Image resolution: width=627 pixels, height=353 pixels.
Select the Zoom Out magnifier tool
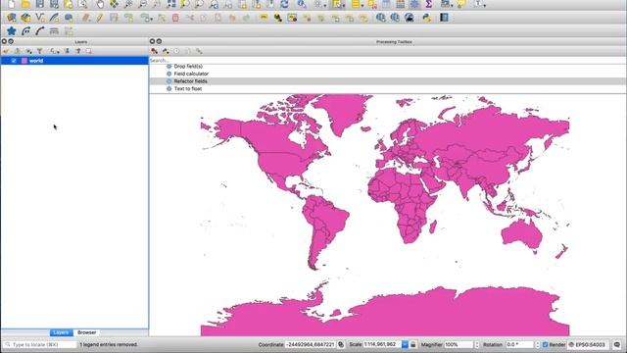point(142,4)
